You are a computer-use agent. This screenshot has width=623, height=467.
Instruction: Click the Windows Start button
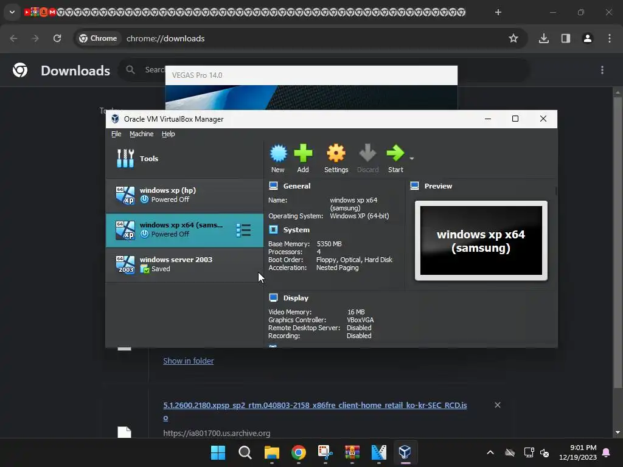pyautogui.click(x=218, y=452)
